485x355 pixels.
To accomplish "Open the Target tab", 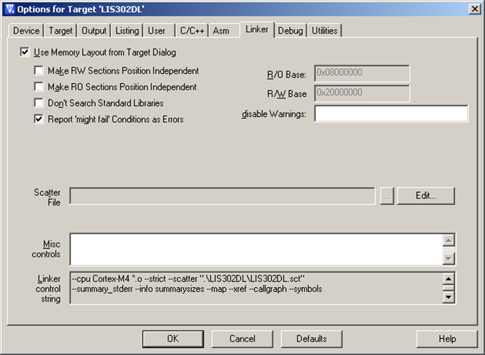I will pos(61,31).
